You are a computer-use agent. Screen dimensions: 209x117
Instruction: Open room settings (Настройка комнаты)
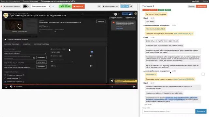(x=12, y=6)
